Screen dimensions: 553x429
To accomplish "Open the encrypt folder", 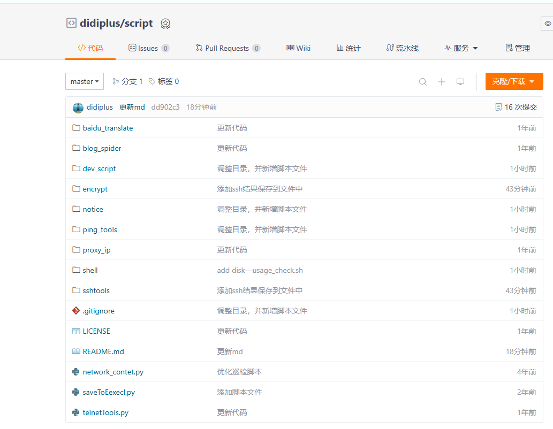I will 95,189.
